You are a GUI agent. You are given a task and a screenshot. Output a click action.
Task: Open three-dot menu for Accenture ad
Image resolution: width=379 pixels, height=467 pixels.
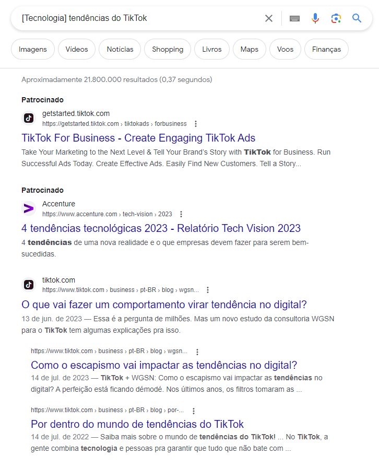pyautogui.click(x=181, y=214)
